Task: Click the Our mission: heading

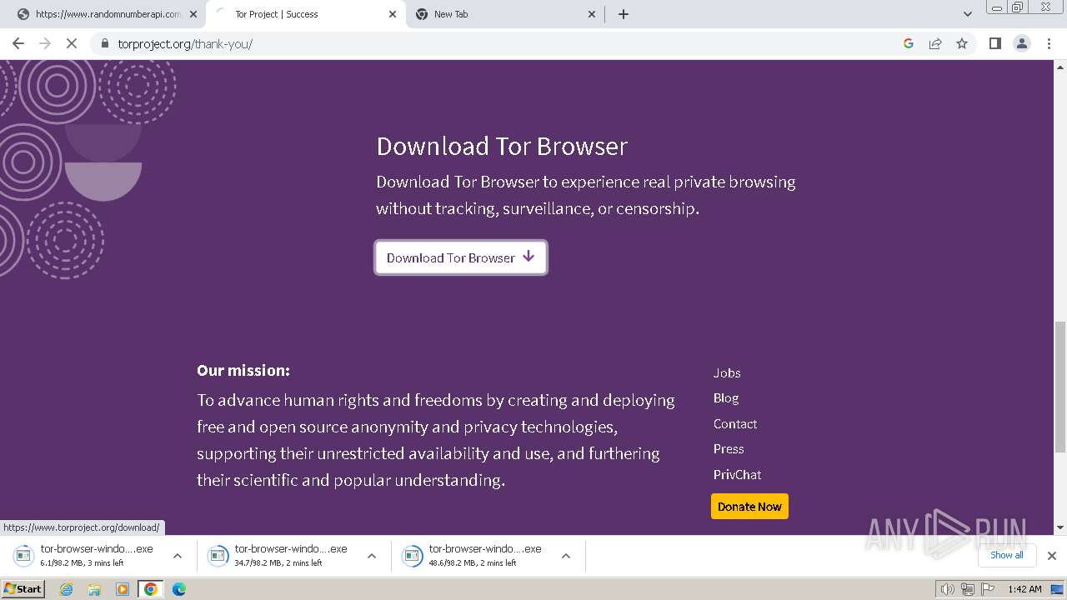Action: coord(243,370)
